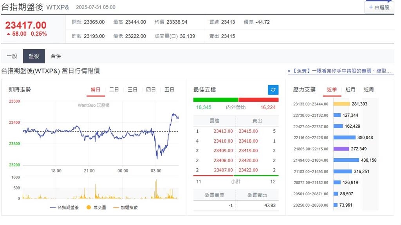The width and height of the screenshot is (401, 225).
Task: Click bid price 23409.00
Action: [x=223, y=151]
